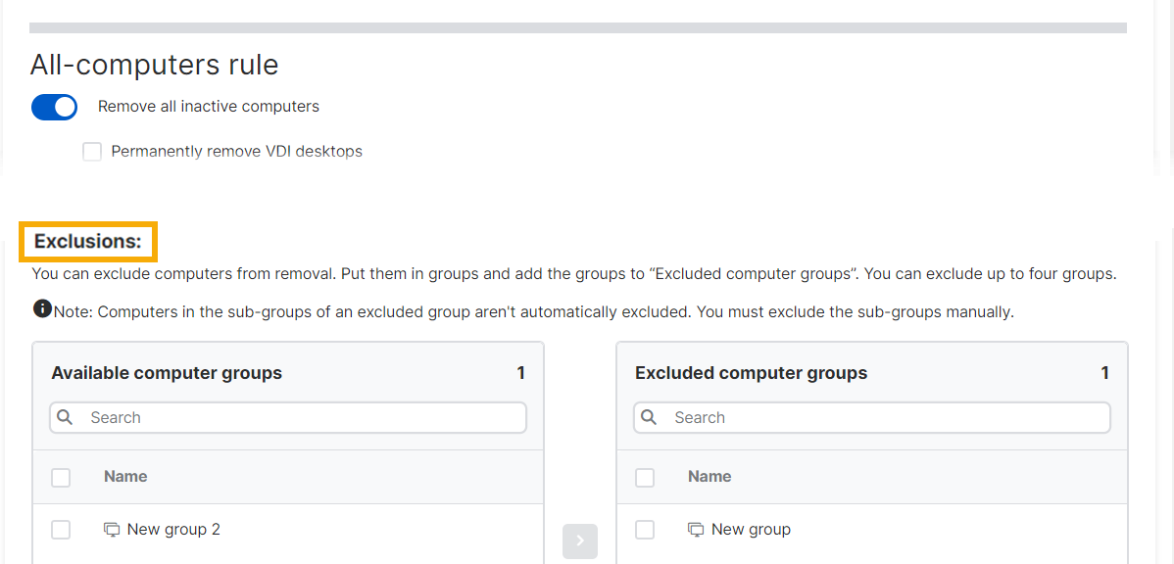Click the computer group icon beside New group 2
The width and height of the screenshot is (1174, 564).
(x=112, y=530)
